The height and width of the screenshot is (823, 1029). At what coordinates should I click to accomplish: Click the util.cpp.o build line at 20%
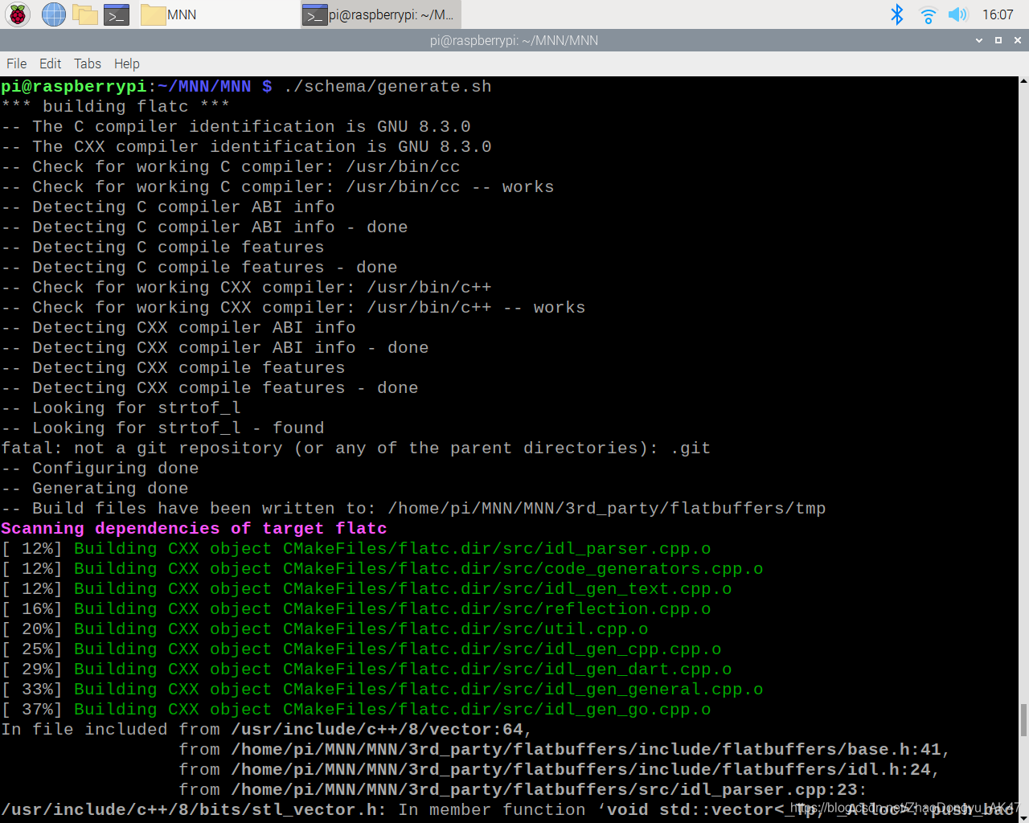(x=325, y=629)
